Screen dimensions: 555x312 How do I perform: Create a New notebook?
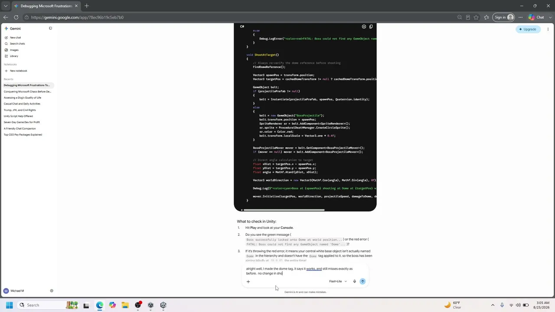[x=18, y=71]
